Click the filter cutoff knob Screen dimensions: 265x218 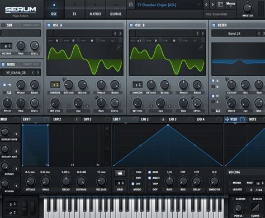point(231,85)
